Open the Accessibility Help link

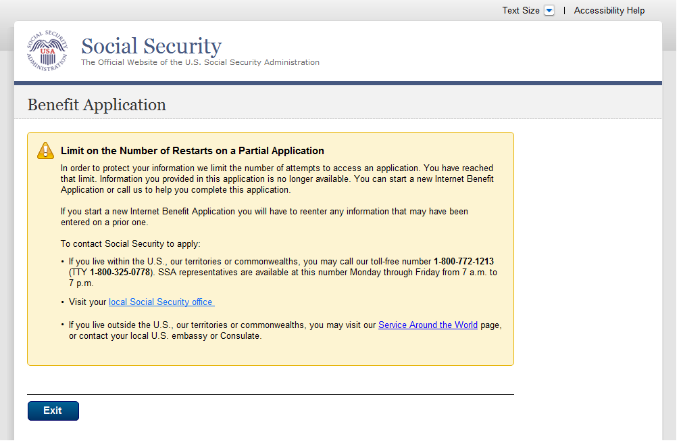coord(609,11)
